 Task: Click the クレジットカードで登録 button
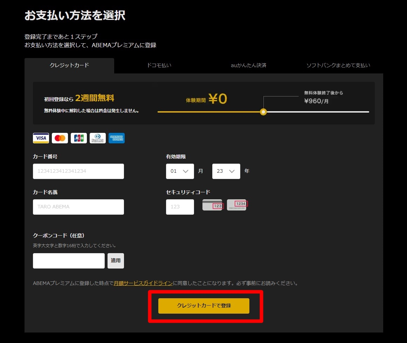(x=204, y=306)
